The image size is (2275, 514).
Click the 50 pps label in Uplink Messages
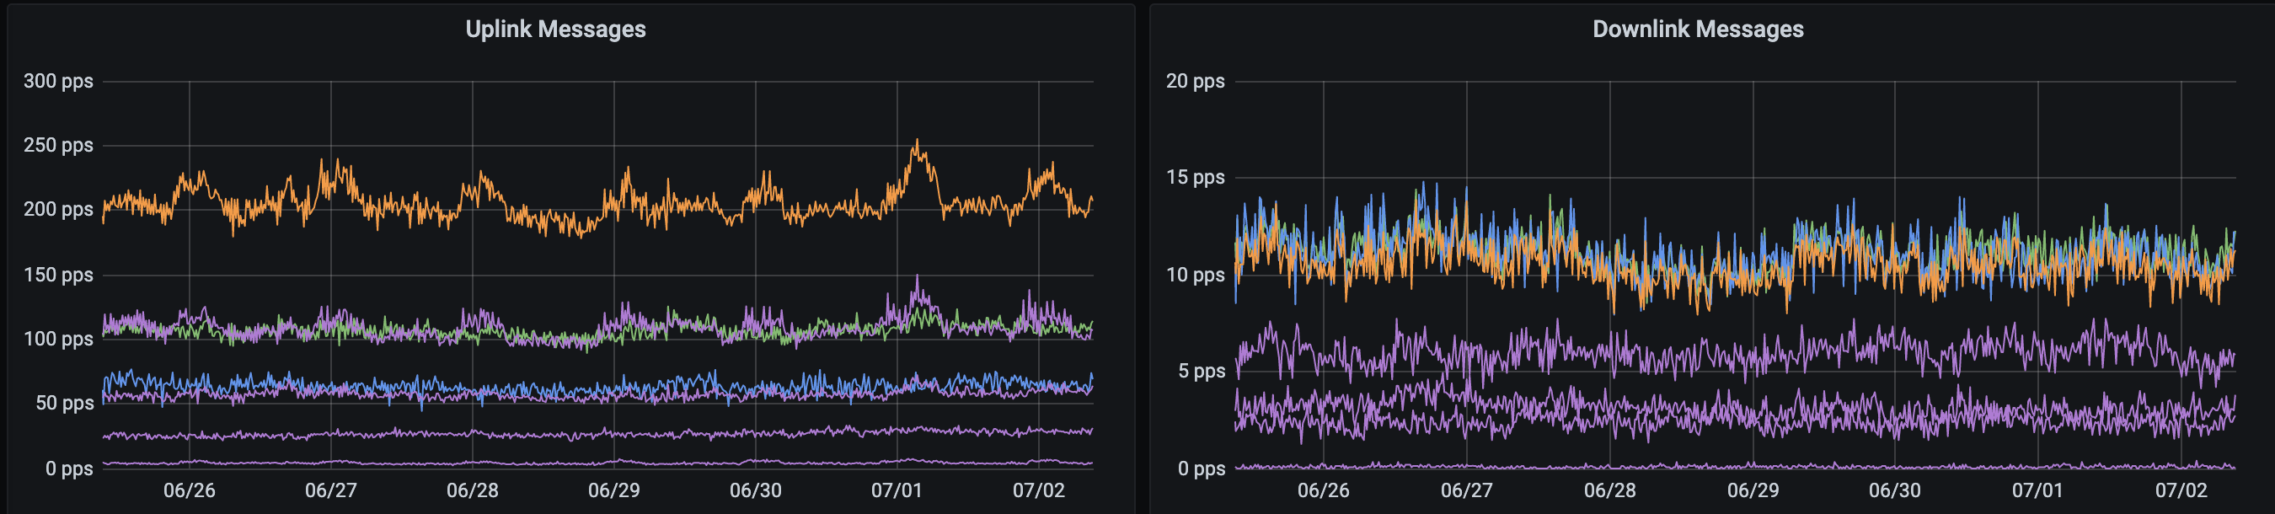(x=65, y=404)
